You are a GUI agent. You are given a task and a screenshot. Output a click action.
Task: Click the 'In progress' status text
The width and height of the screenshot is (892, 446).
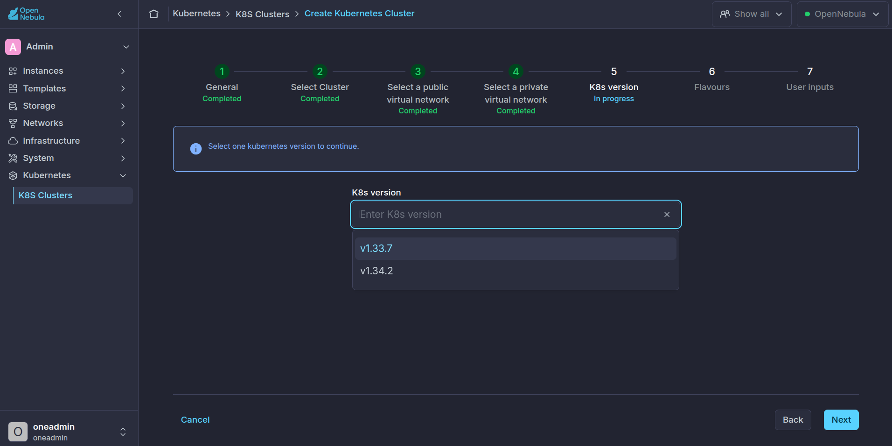(614, 99)
